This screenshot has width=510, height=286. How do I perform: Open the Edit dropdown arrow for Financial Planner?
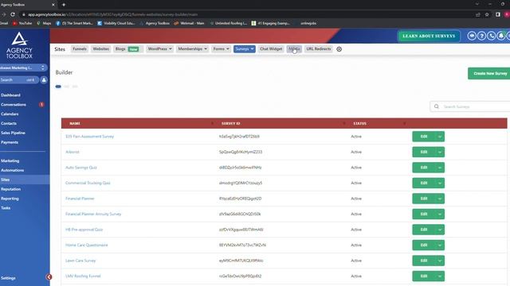click(x=440, y=199)
